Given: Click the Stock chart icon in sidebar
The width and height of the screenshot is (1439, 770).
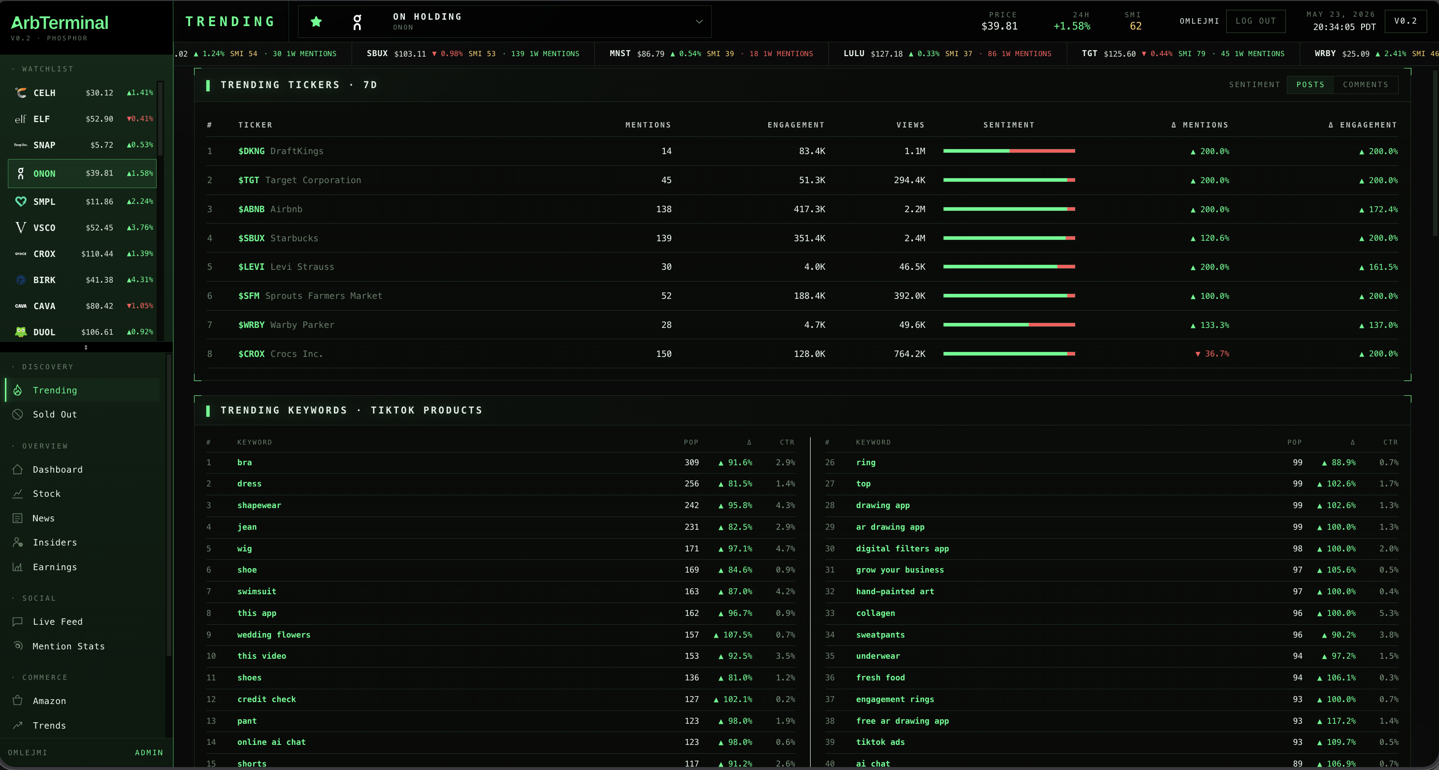Looking at the screenshot, I should [x=18, y=494].
